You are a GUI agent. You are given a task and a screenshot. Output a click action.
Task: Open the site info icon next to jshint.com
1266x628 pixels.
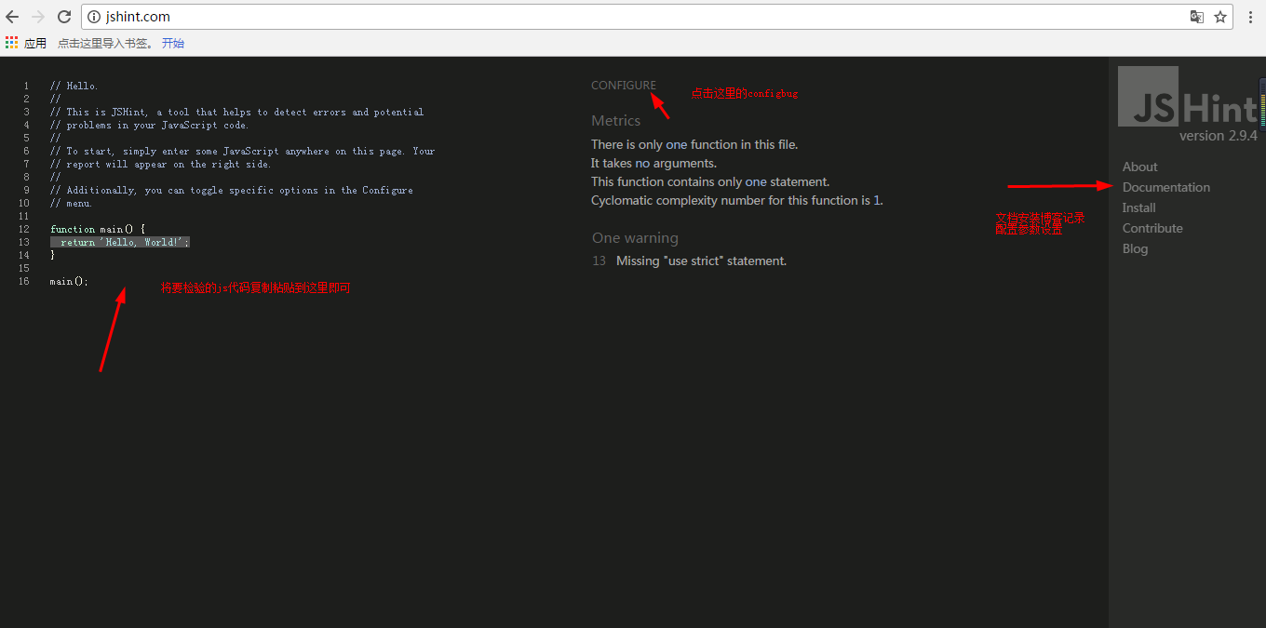pos(94,17)
